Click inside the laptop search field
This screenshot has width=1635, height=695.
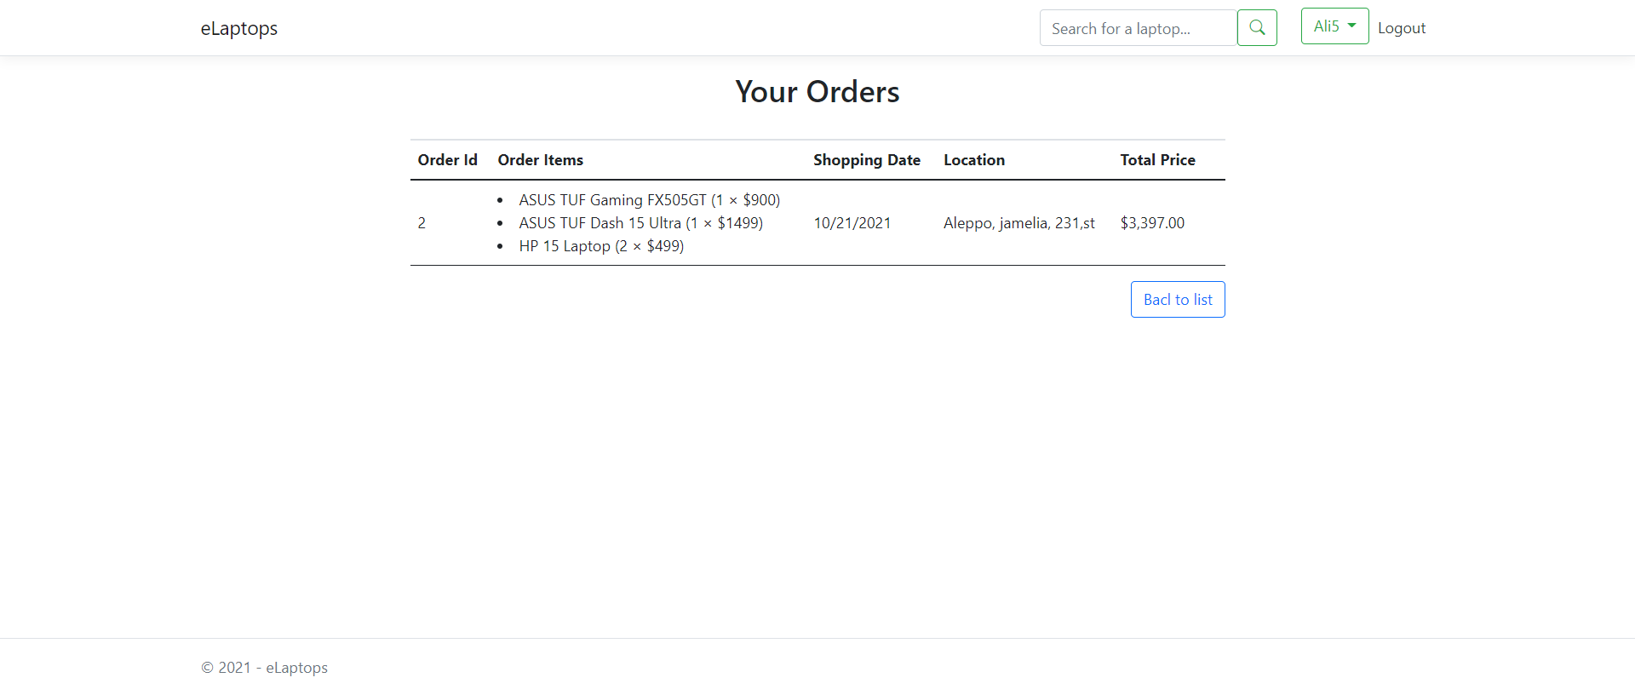(1137, 27)
